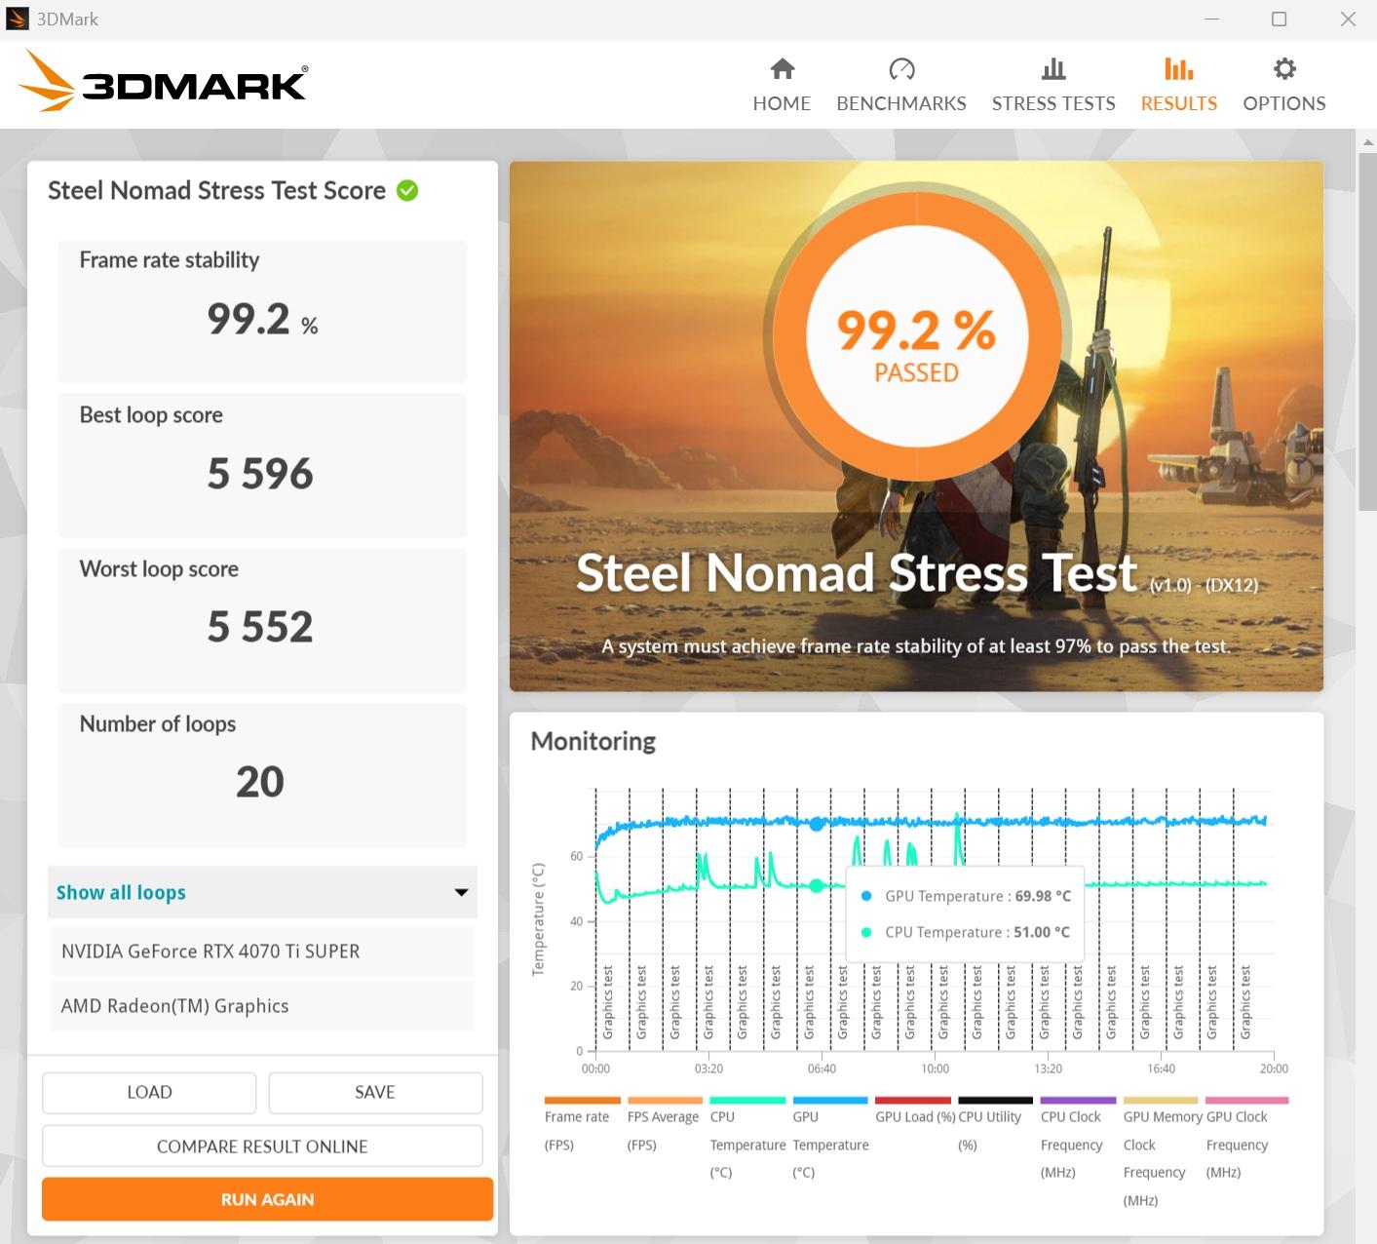Screen dimensions: 1377x1244
Task: Click the 13:20 time axis label
Action: (x=1048, y=1069)
